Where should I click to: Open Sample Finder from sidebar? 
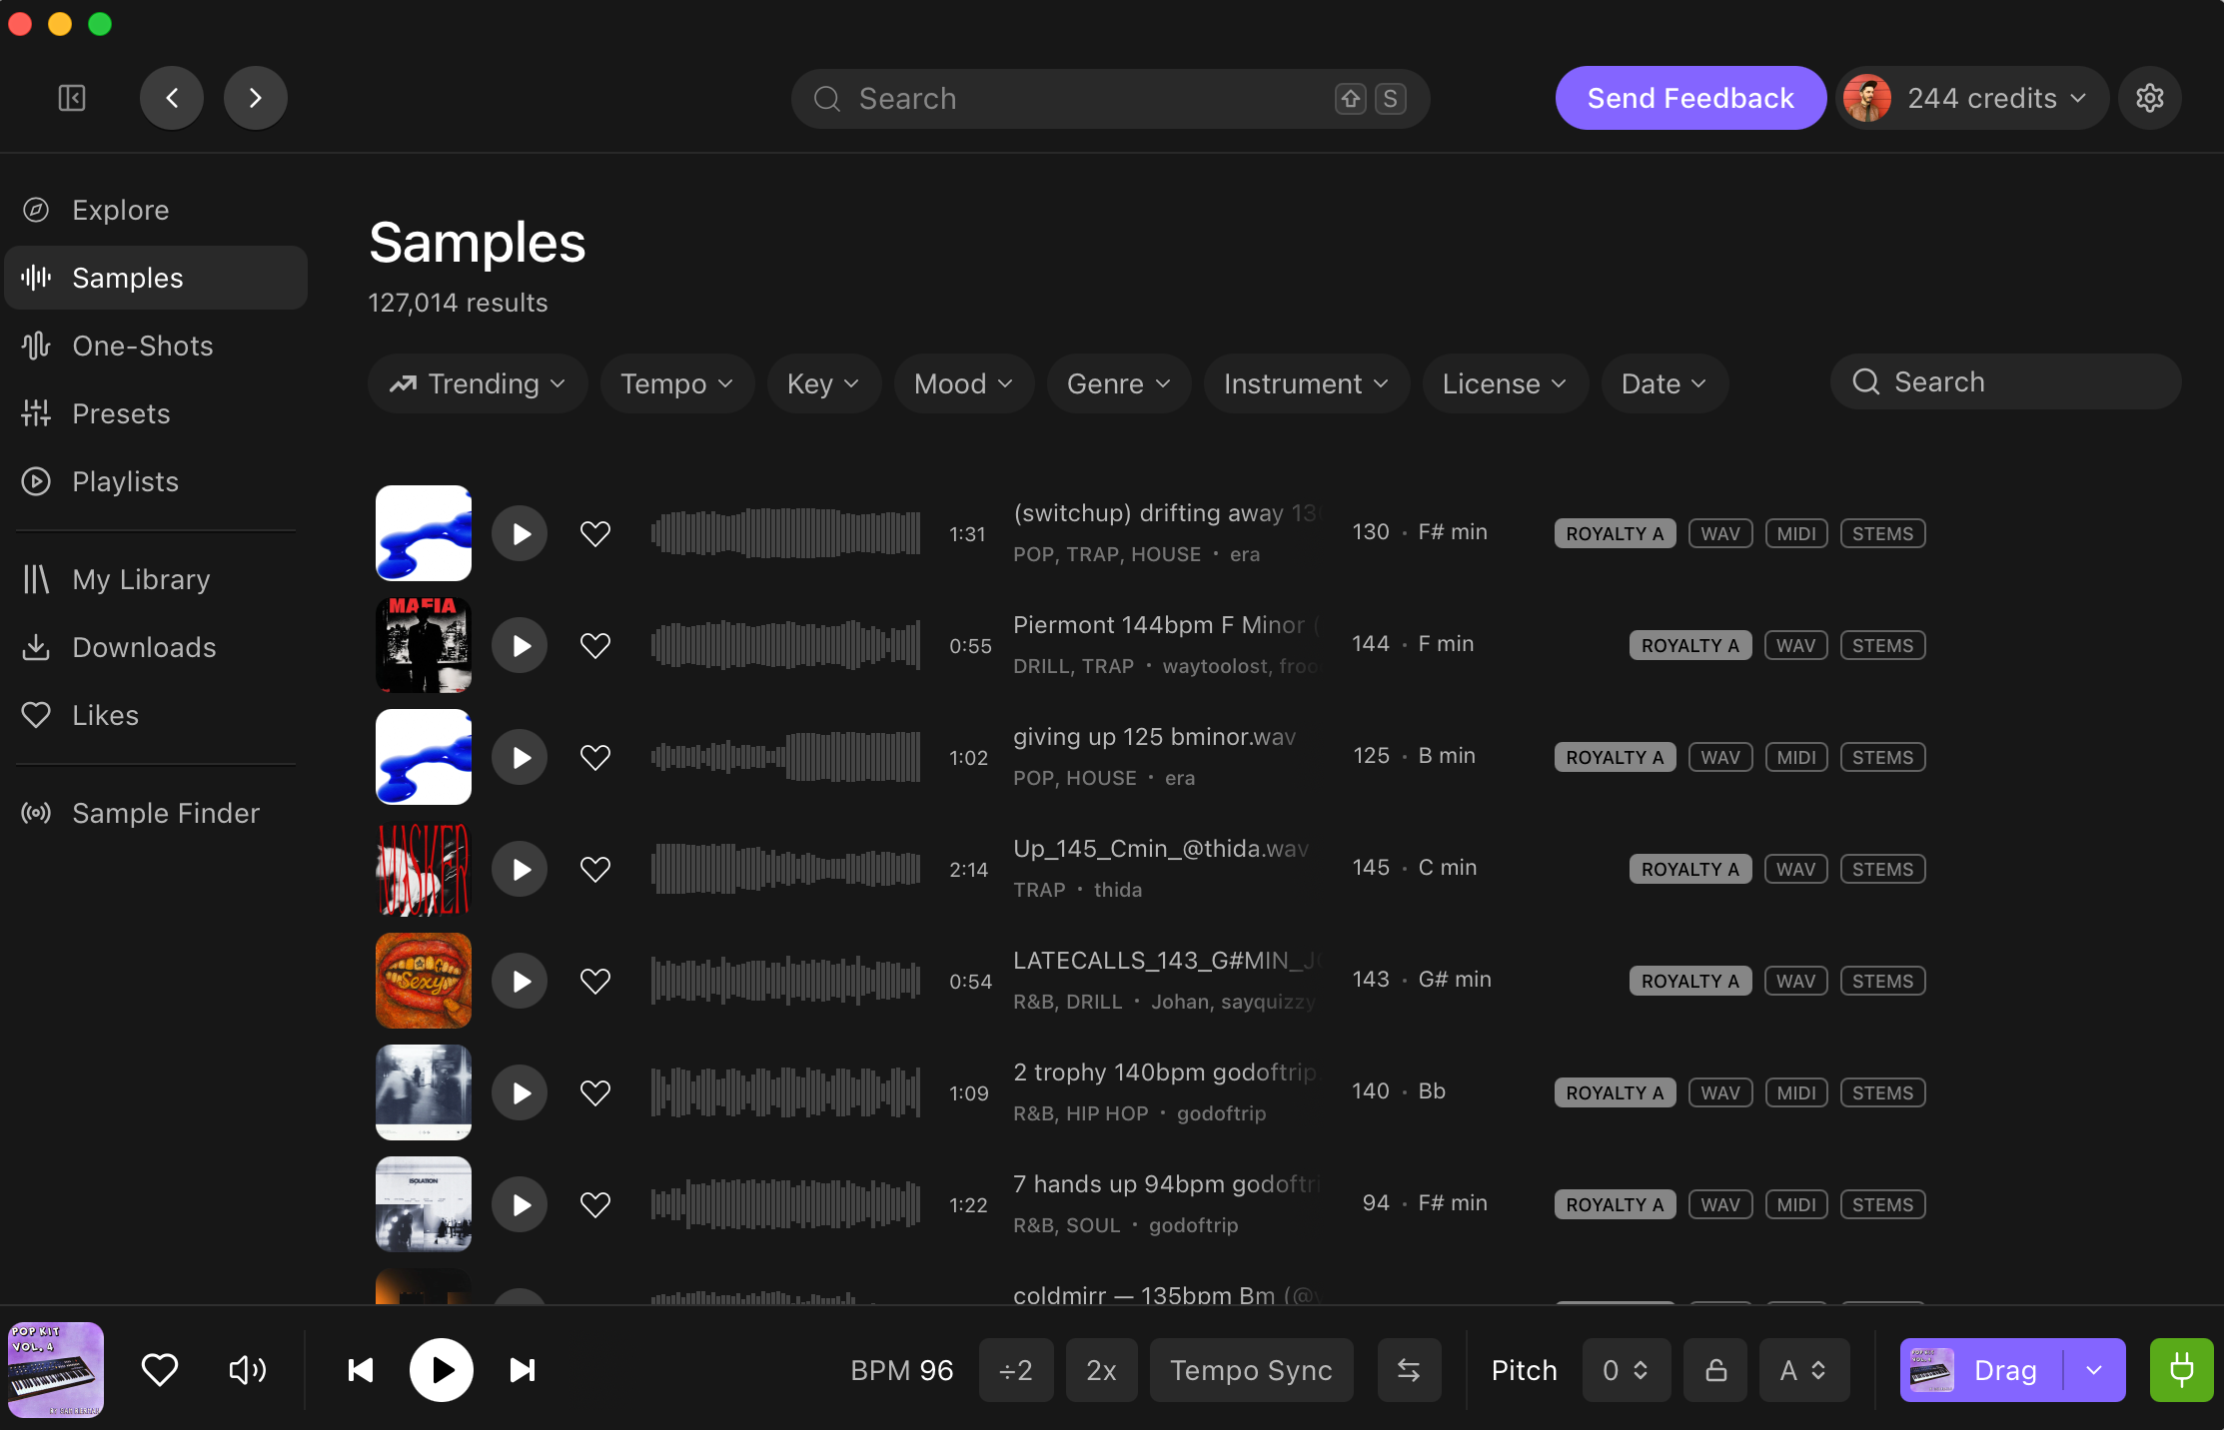[x=166, y=813]
